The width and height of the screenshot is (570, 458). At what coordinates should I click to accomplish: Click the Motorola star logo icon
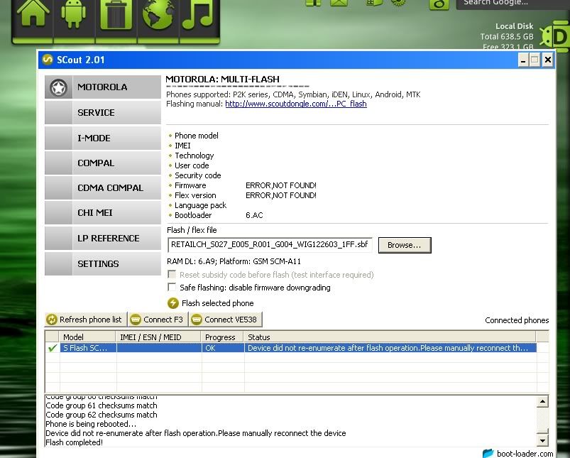point(58,87)
